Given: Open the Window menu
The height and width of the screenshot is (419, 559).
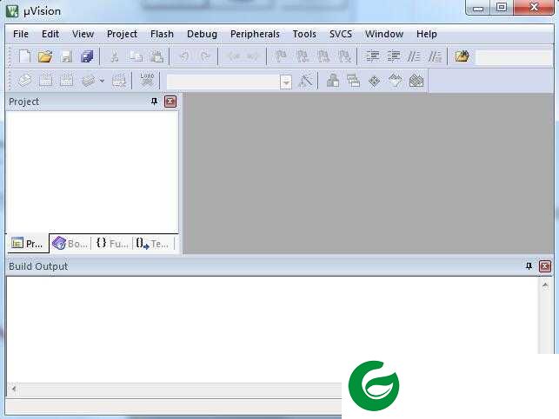Looking at the screenshot, I should (384, 34).
